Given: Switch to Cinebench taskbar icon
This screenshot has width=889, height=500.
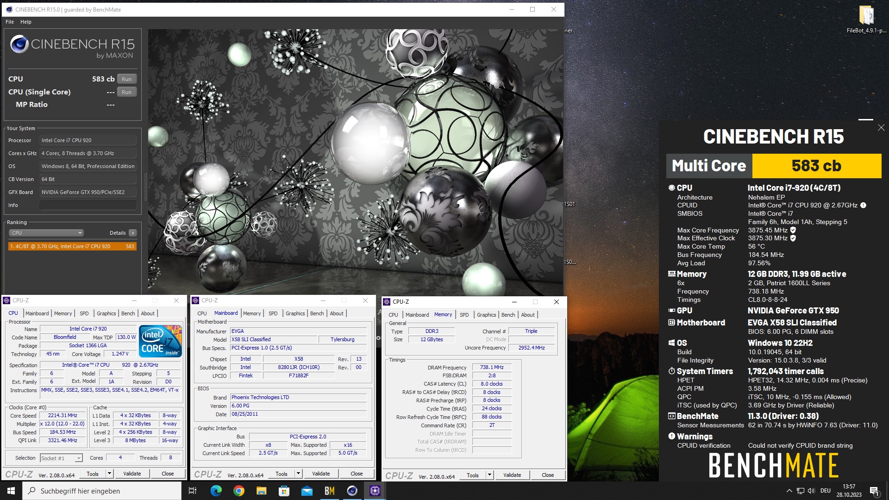Looking at the screenshot, I should click(x=352, y=491).
